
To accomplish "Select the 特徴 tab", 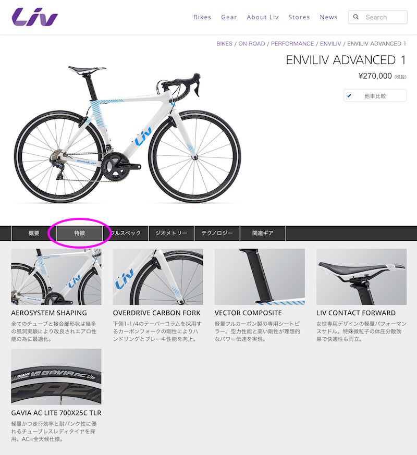I will tap(80, 233).
